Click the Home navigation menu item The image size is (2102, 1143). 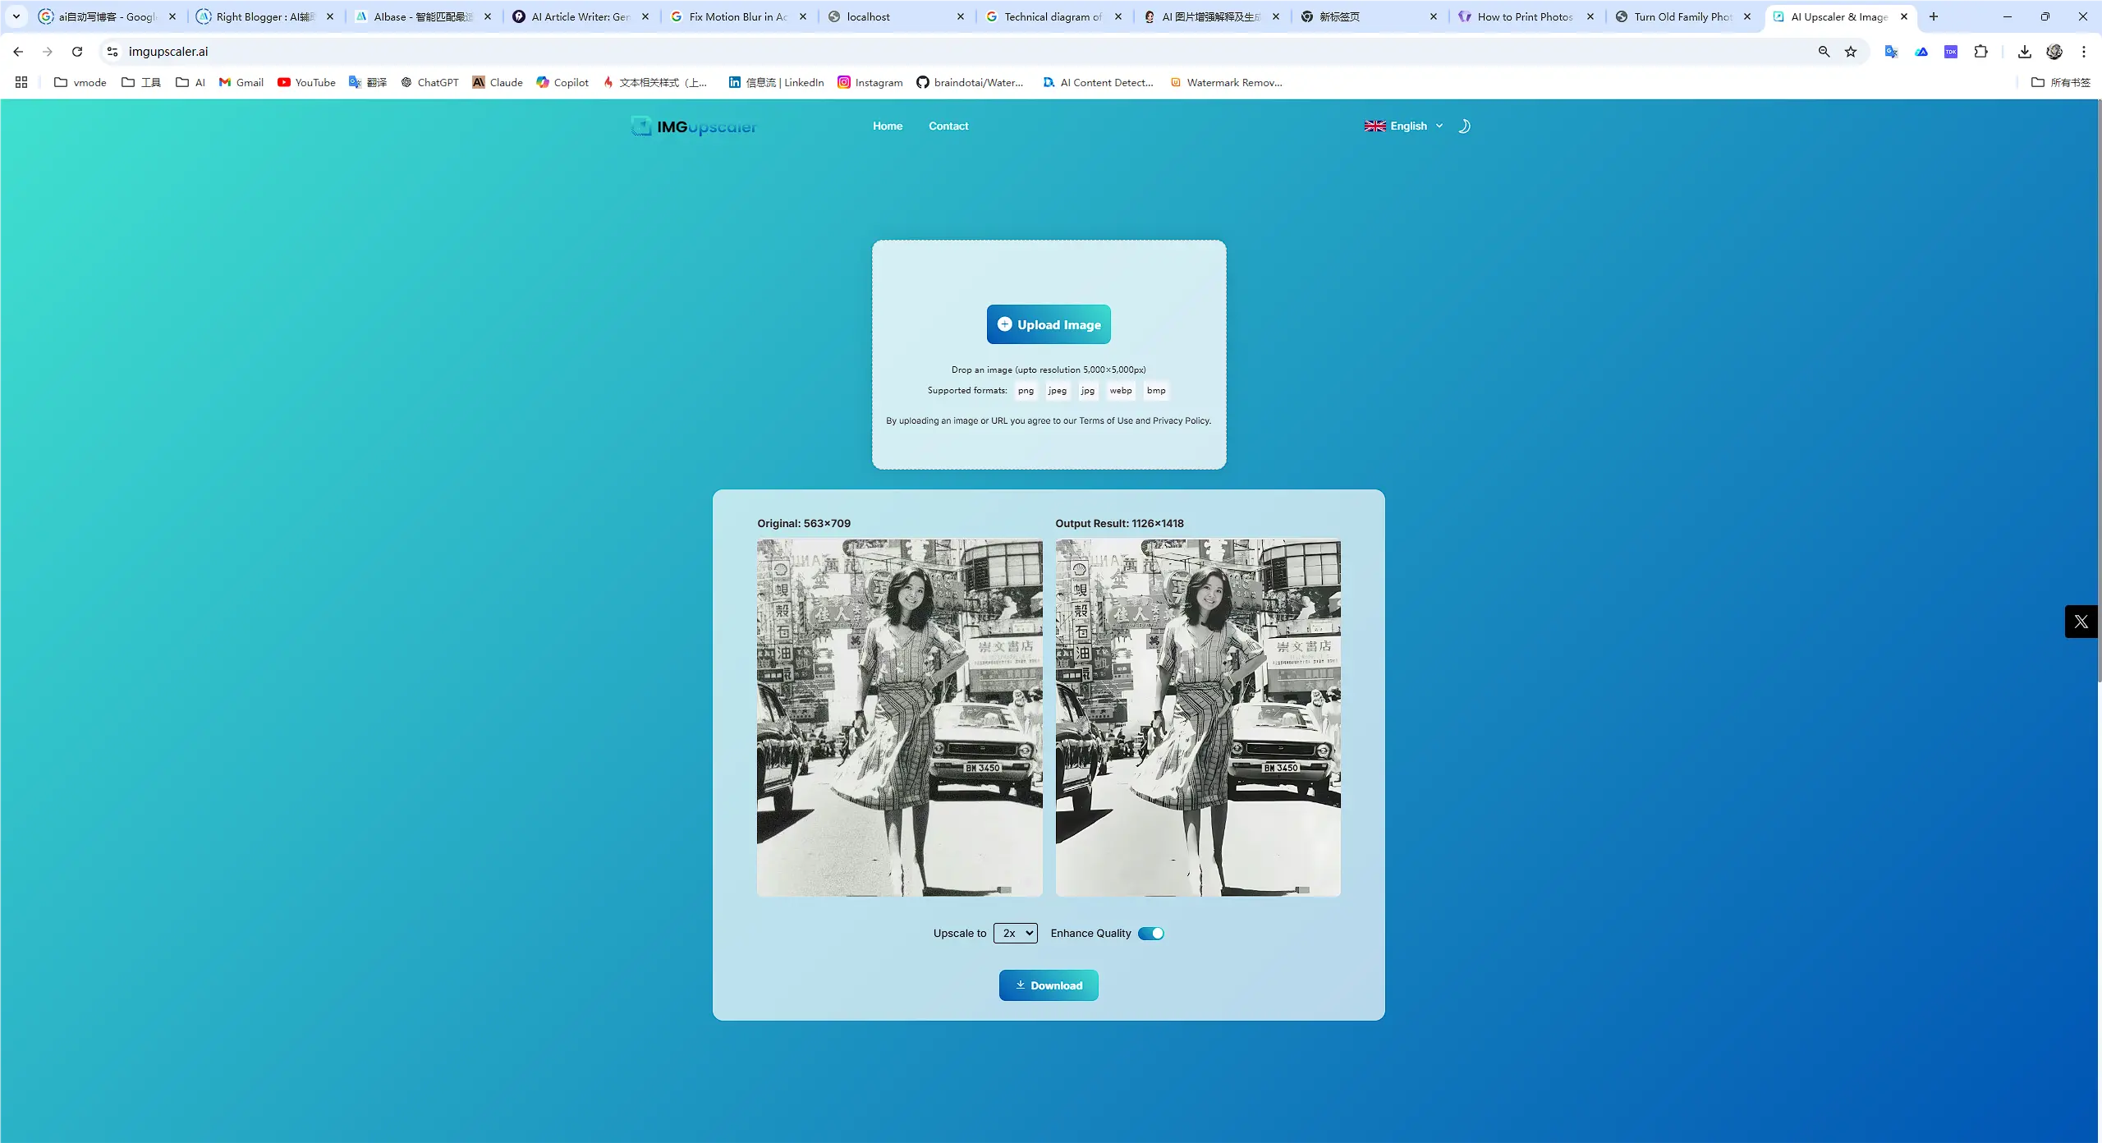click(887, 126)
